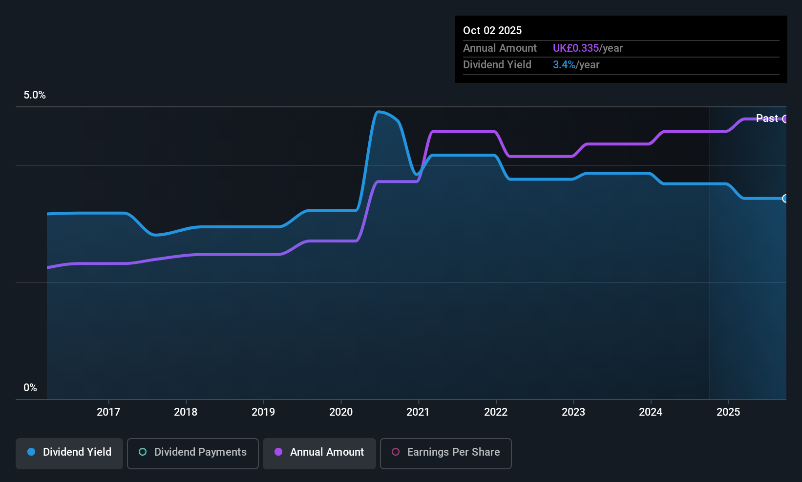Toggle the Dividend Yield series visibility

click(x=69, y=453)
